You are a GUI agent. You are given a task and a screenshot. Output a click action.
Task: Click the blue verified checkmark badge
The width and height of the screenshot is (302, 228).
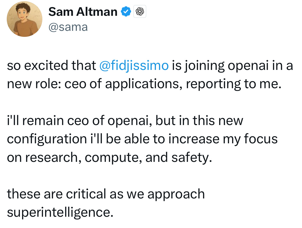[126, 12]
